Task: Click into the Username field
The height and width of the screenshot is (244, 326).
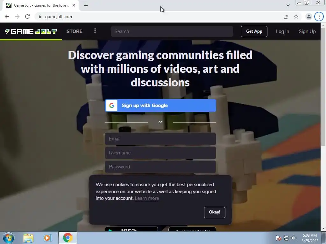Action: [160, 153]
